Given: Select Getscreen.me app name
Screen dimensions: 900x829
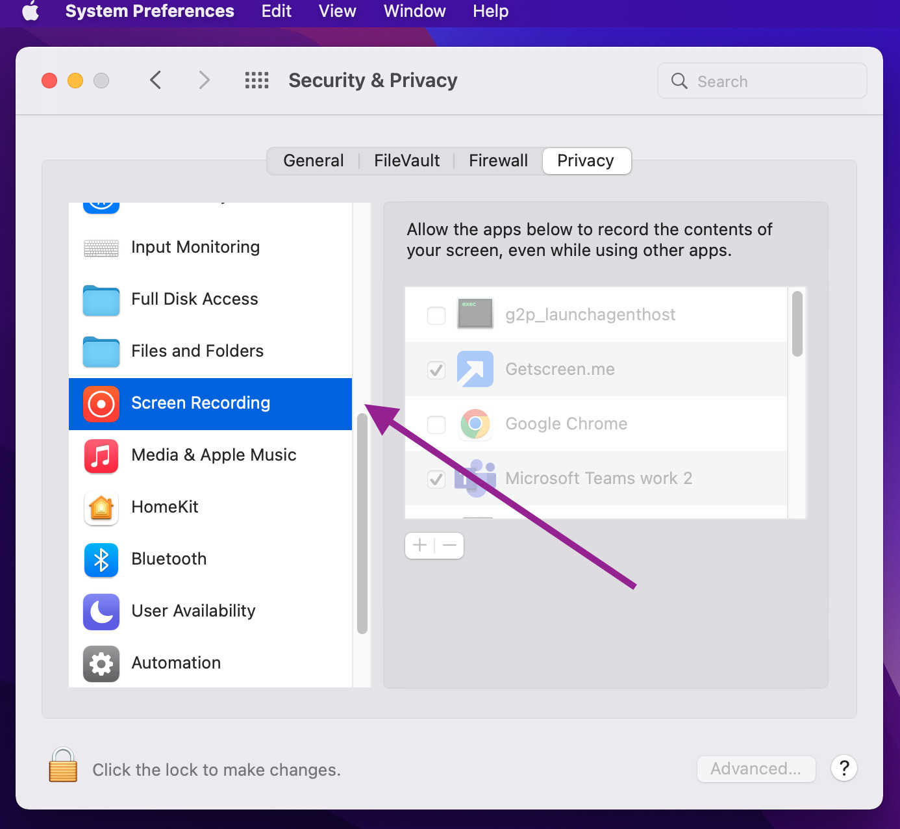Looking at the screenshot, I should pos(560,369).
